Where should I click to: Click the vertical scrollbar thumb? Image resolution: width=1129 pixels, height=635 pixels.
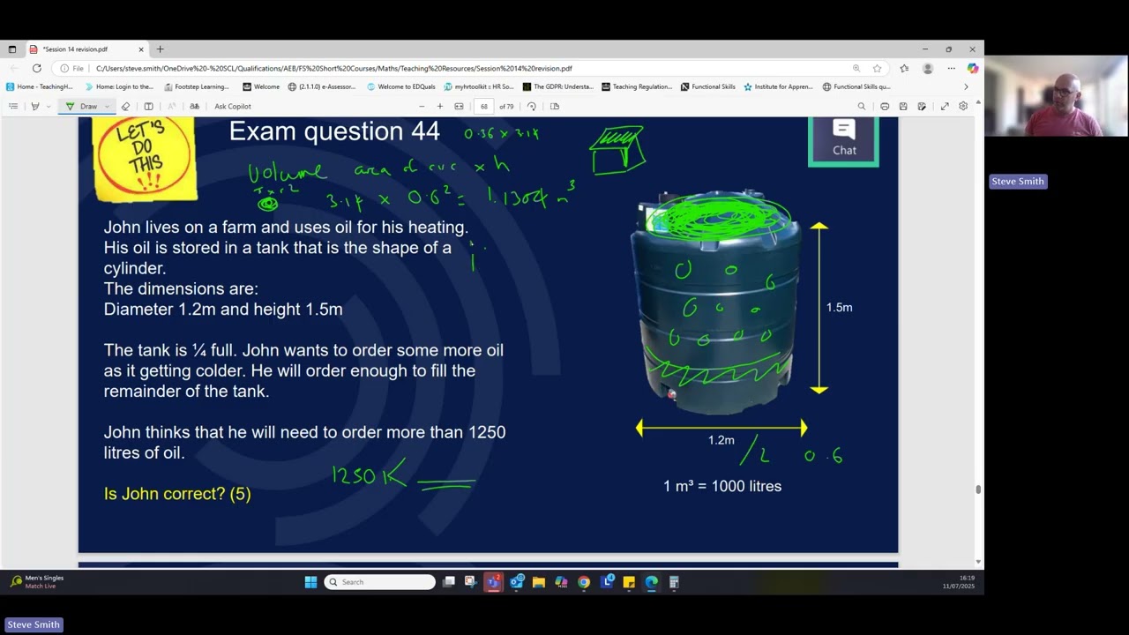pos(978,489)
